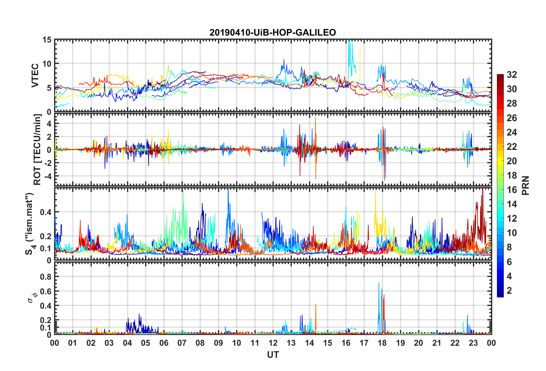The width and height of the screenshot is (546, 371).
Task: Click the ROT [TECU/min] axis label
Action: coord(37,150)
